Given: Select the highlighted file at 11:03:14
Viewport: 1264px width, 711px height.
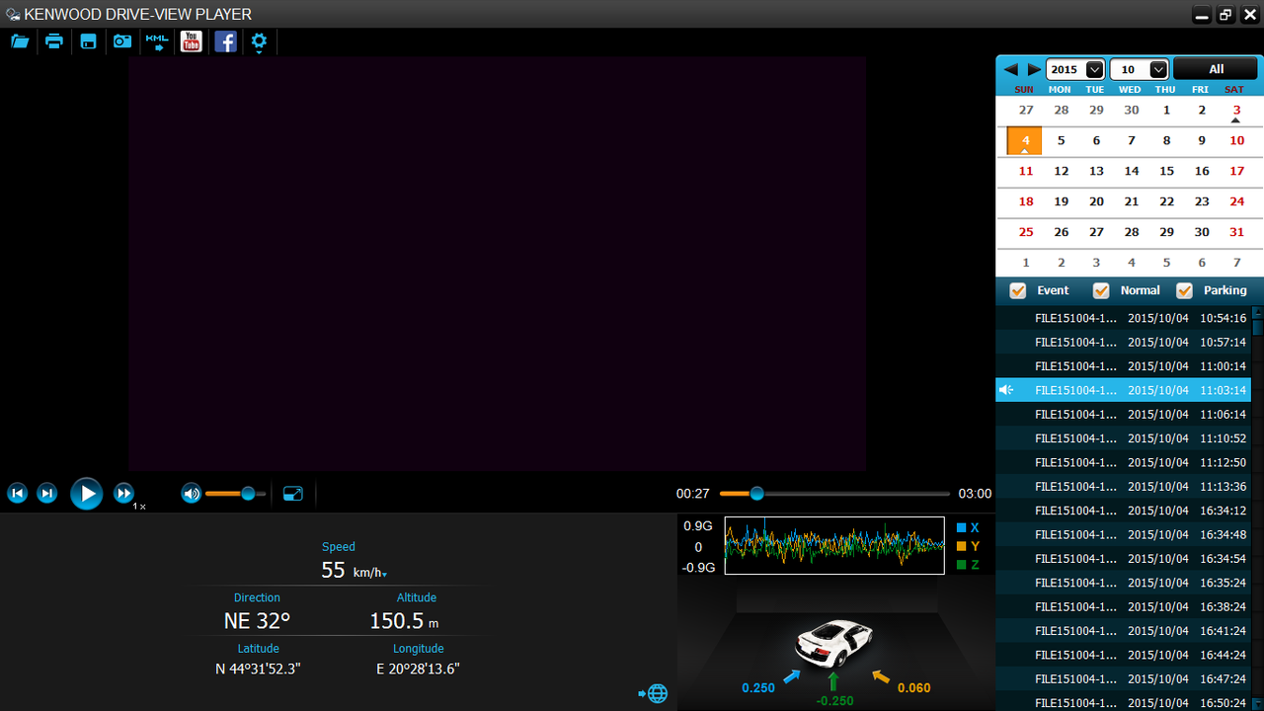Looking at the screenshot, I should (1123, 390).
